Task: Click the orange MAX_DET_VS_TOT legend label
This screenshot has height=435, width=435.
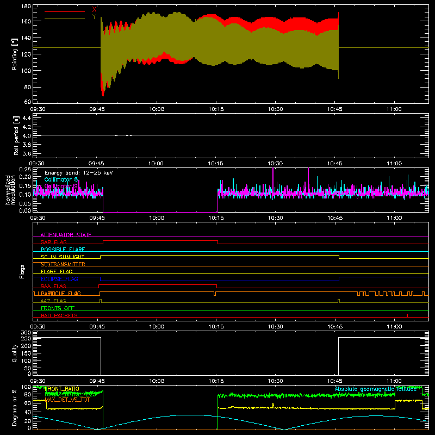Action: 67,400
